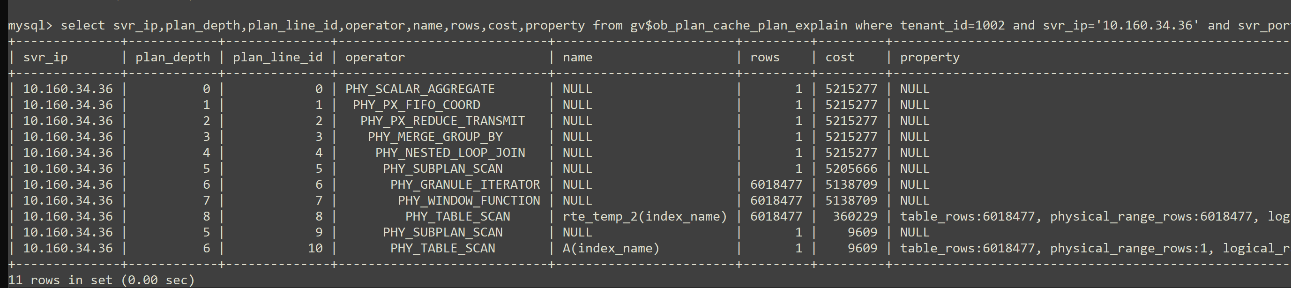Click the cost column header
The image size is (1291, 288).
pos(840,58)
